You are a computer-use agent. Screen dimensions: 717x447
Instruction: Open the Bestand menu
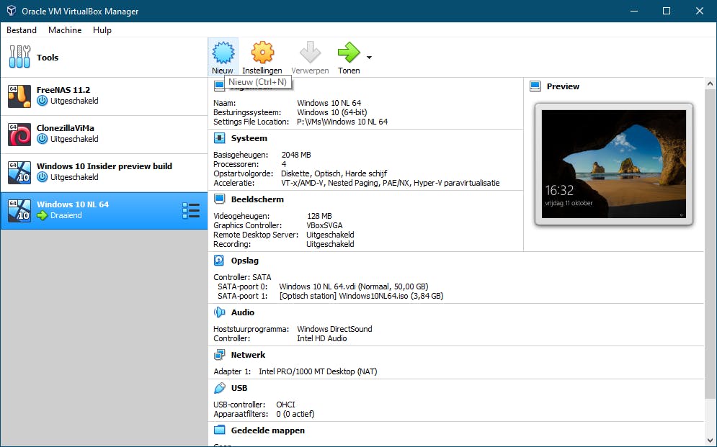22,30
